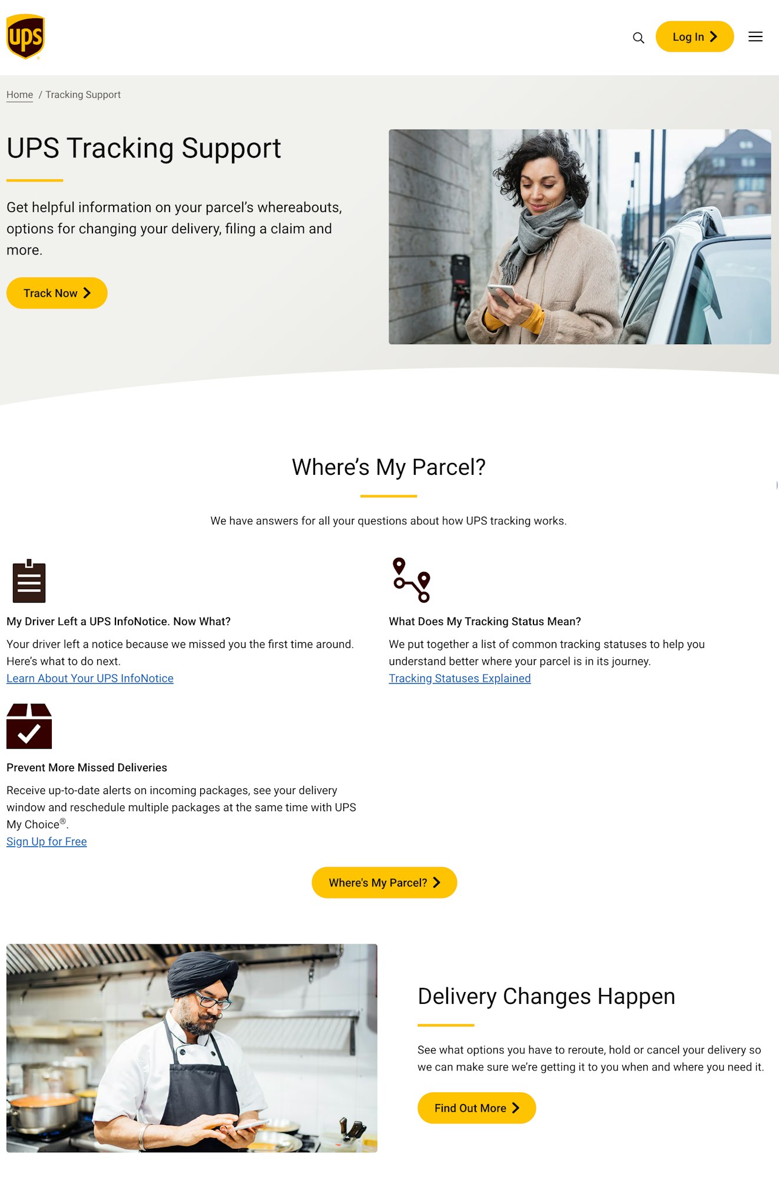Go to Home breadcrumb link
Screen dimensions: 779x1180
[x=19, y=95]
